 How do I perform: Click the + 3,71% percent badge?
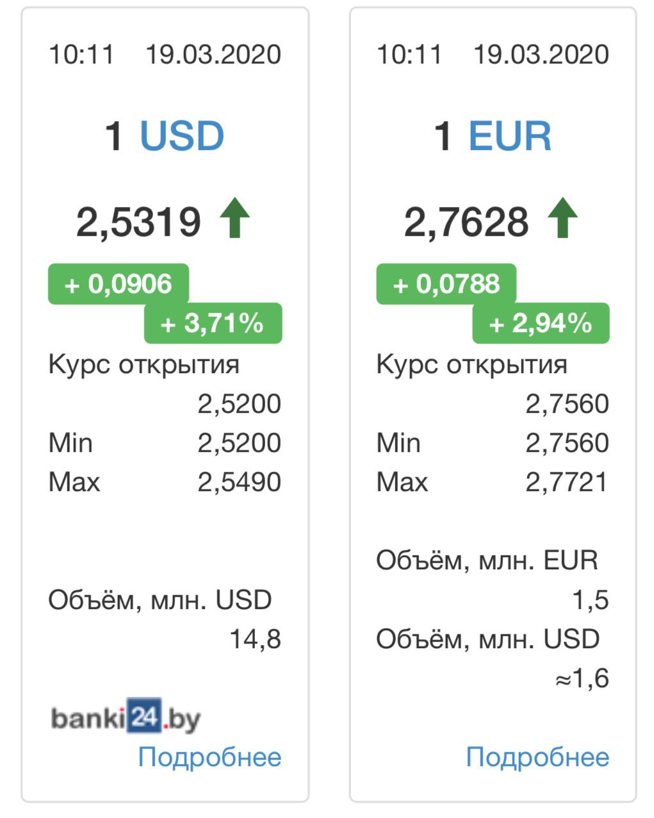pos(213,323)
